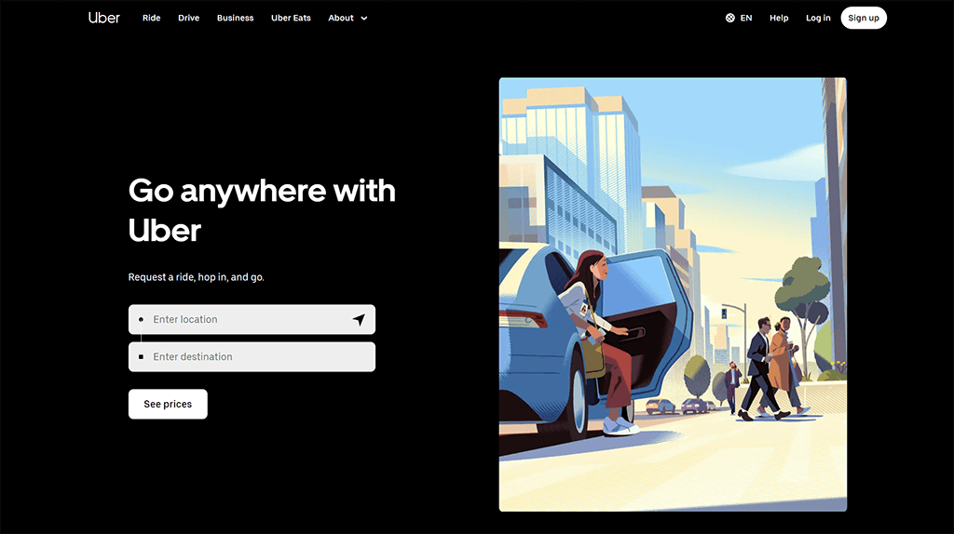Click the pickup dot icon
954x534 pixels.
pos(142,319)
